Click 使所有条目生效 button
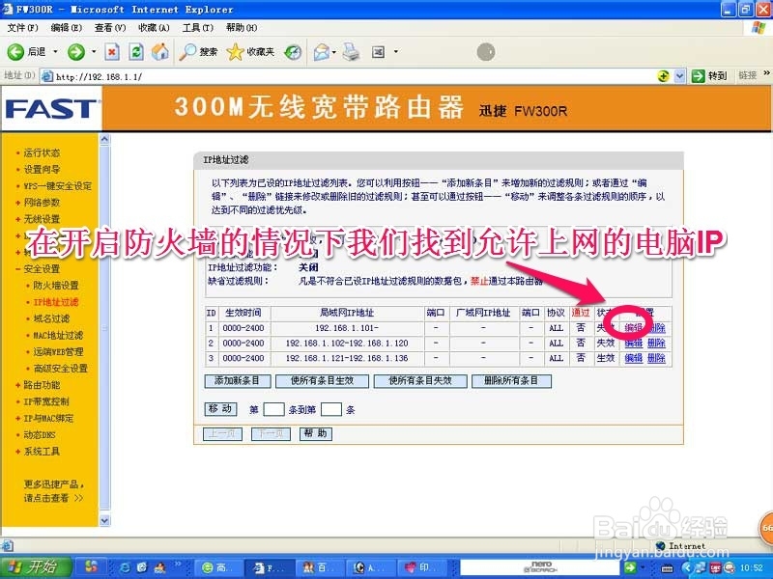The width and height of the screenshot is (773, 579). pos(322,381)
